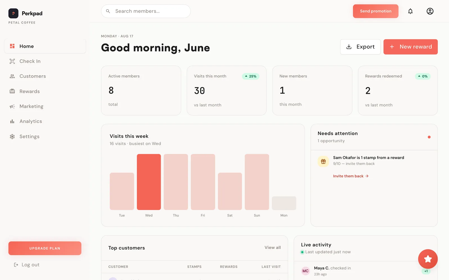
Task: Open the Rewards redeemed card
Action: (398, 90)
